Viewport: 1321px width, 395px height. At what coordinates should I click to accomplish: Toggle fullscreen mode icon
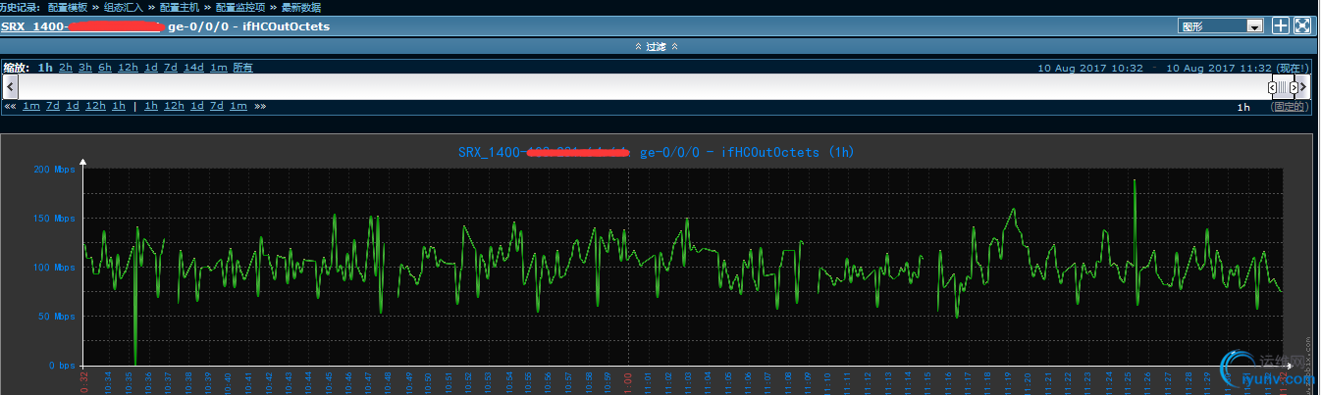(x=1302, y=26)
